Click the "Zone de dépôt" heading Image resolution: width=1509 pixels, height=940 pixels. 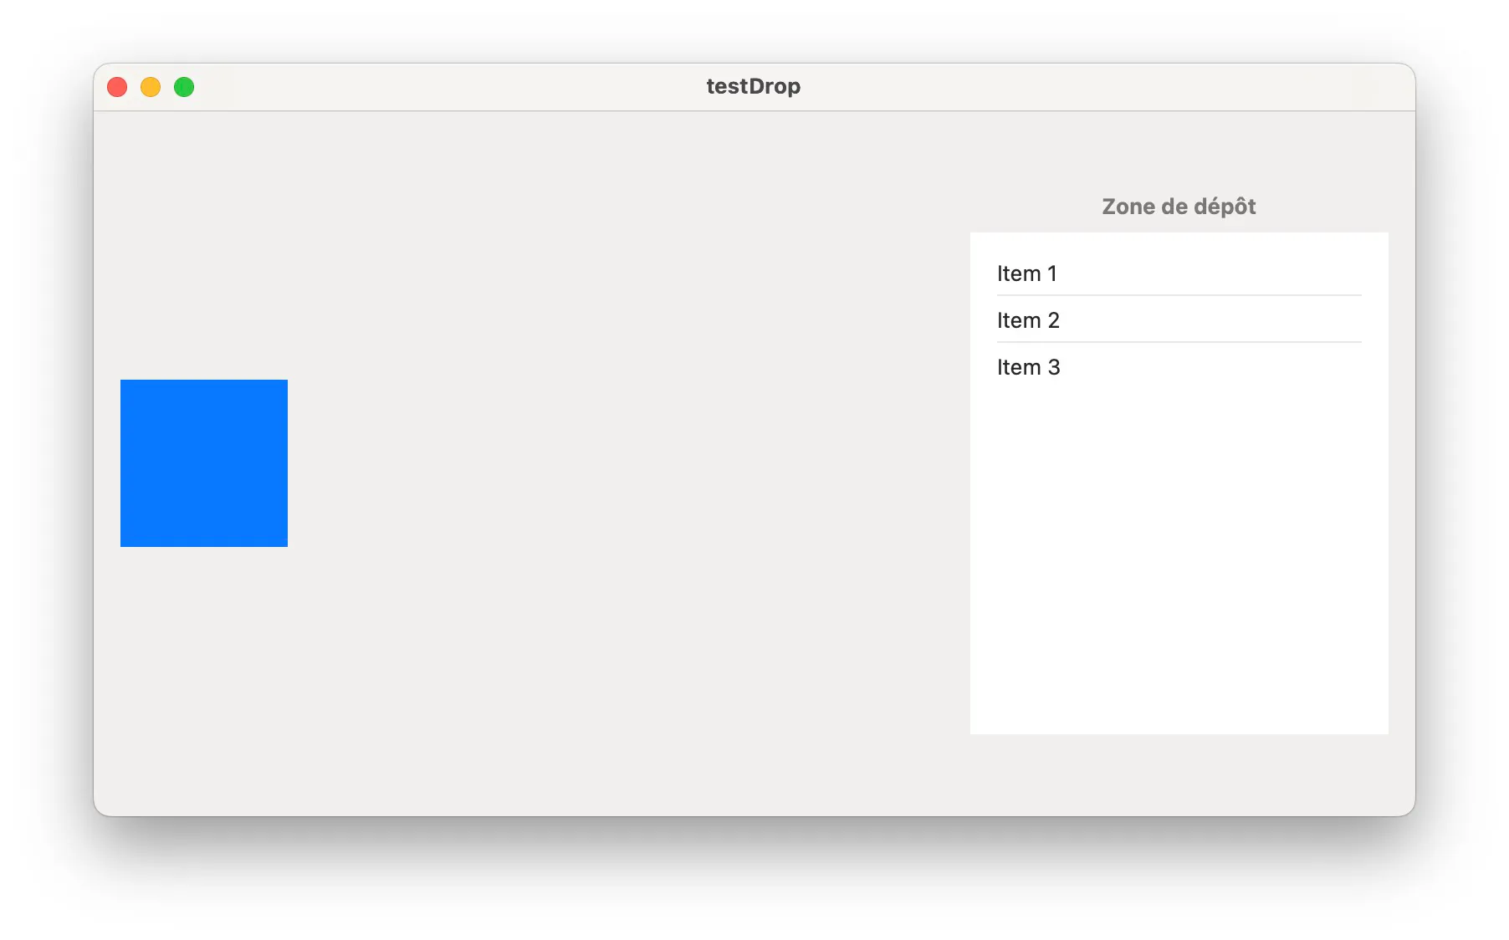1179,207
